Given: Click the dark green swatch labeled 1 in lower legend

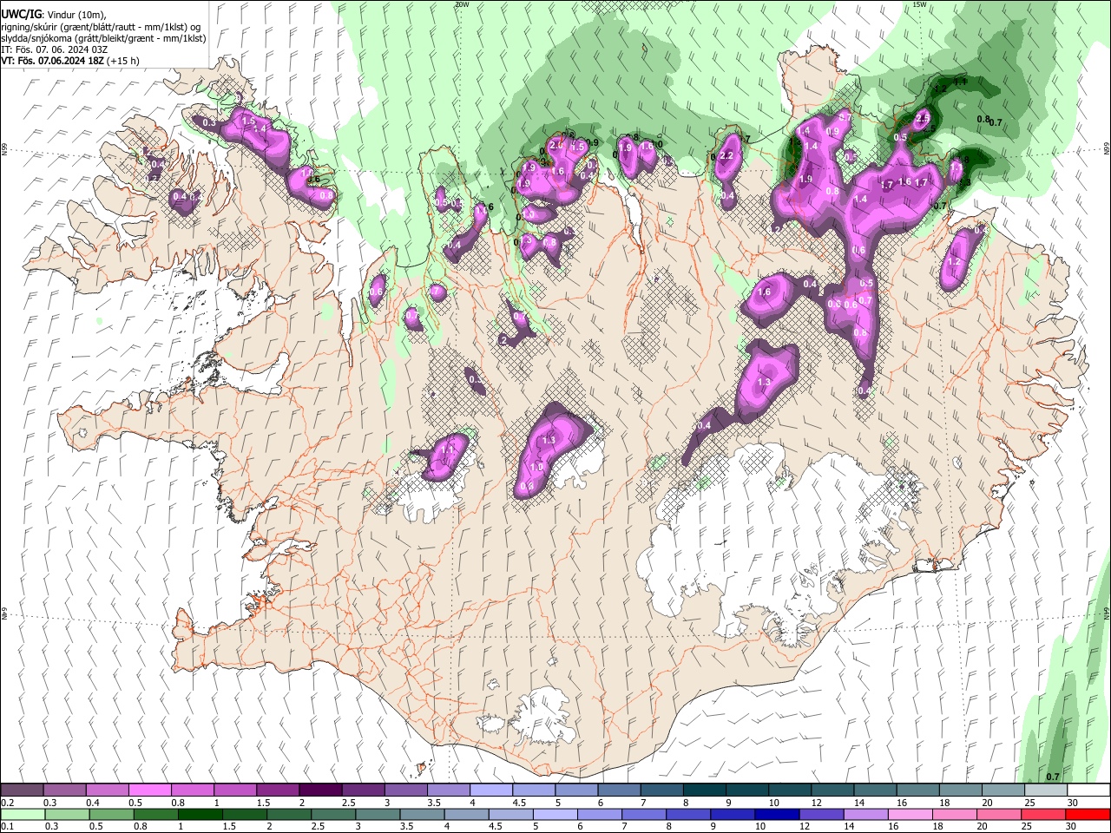Looking at the screenshot, I should pos(200,815).
